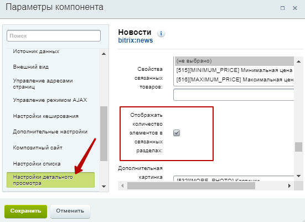
Task: Open the Настройки кеширования section
Action: click(x=46, y=116)
